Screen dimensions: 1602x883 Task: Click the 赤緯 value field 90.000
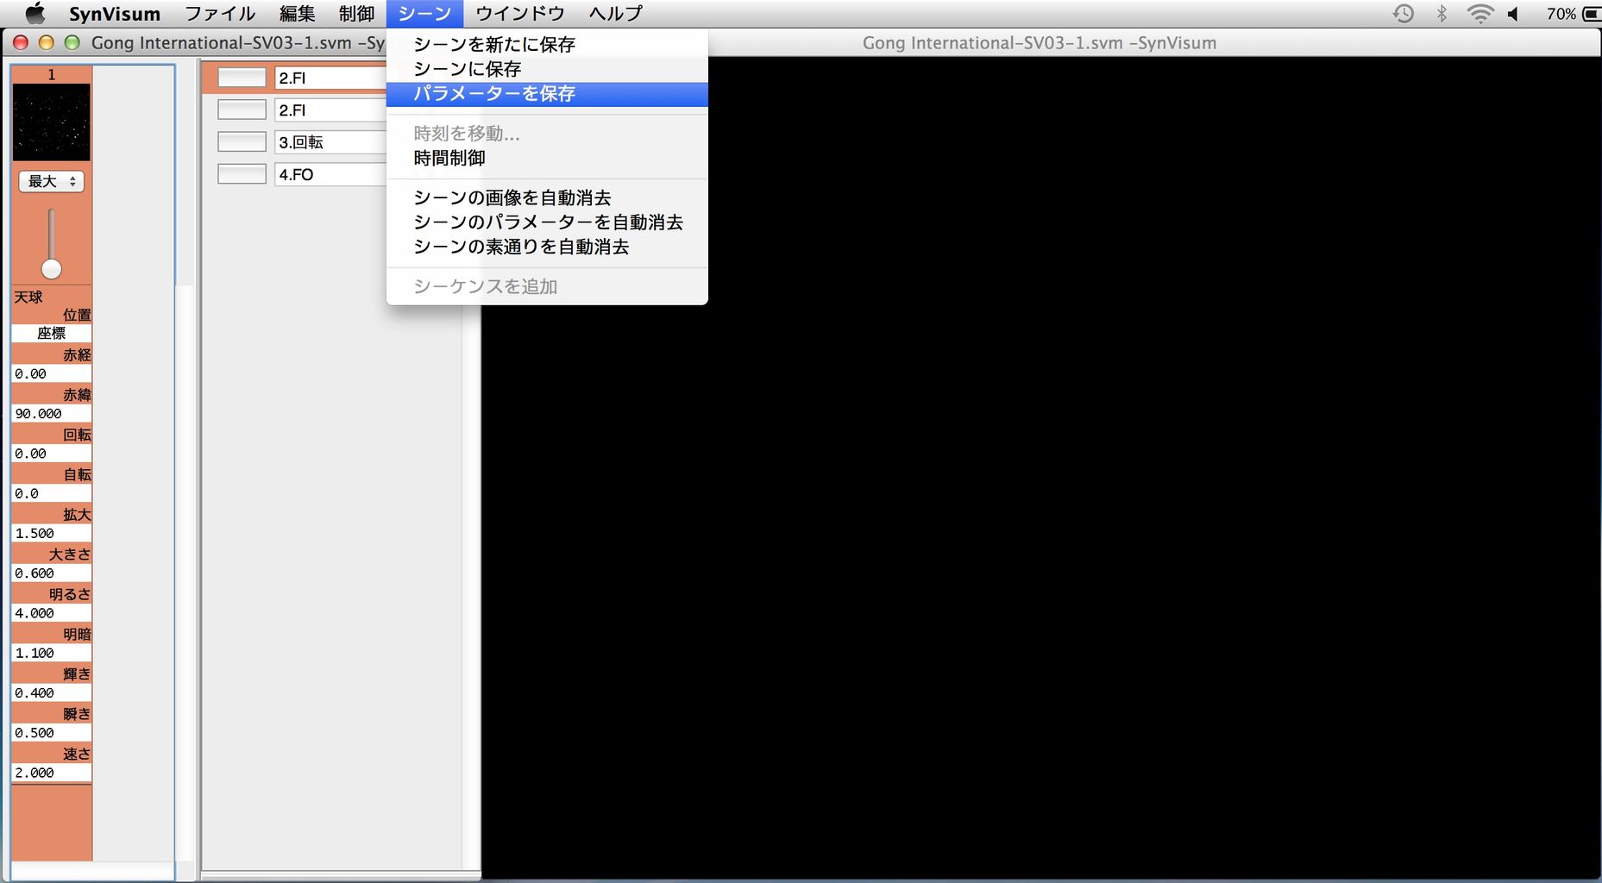pos(52,414)
